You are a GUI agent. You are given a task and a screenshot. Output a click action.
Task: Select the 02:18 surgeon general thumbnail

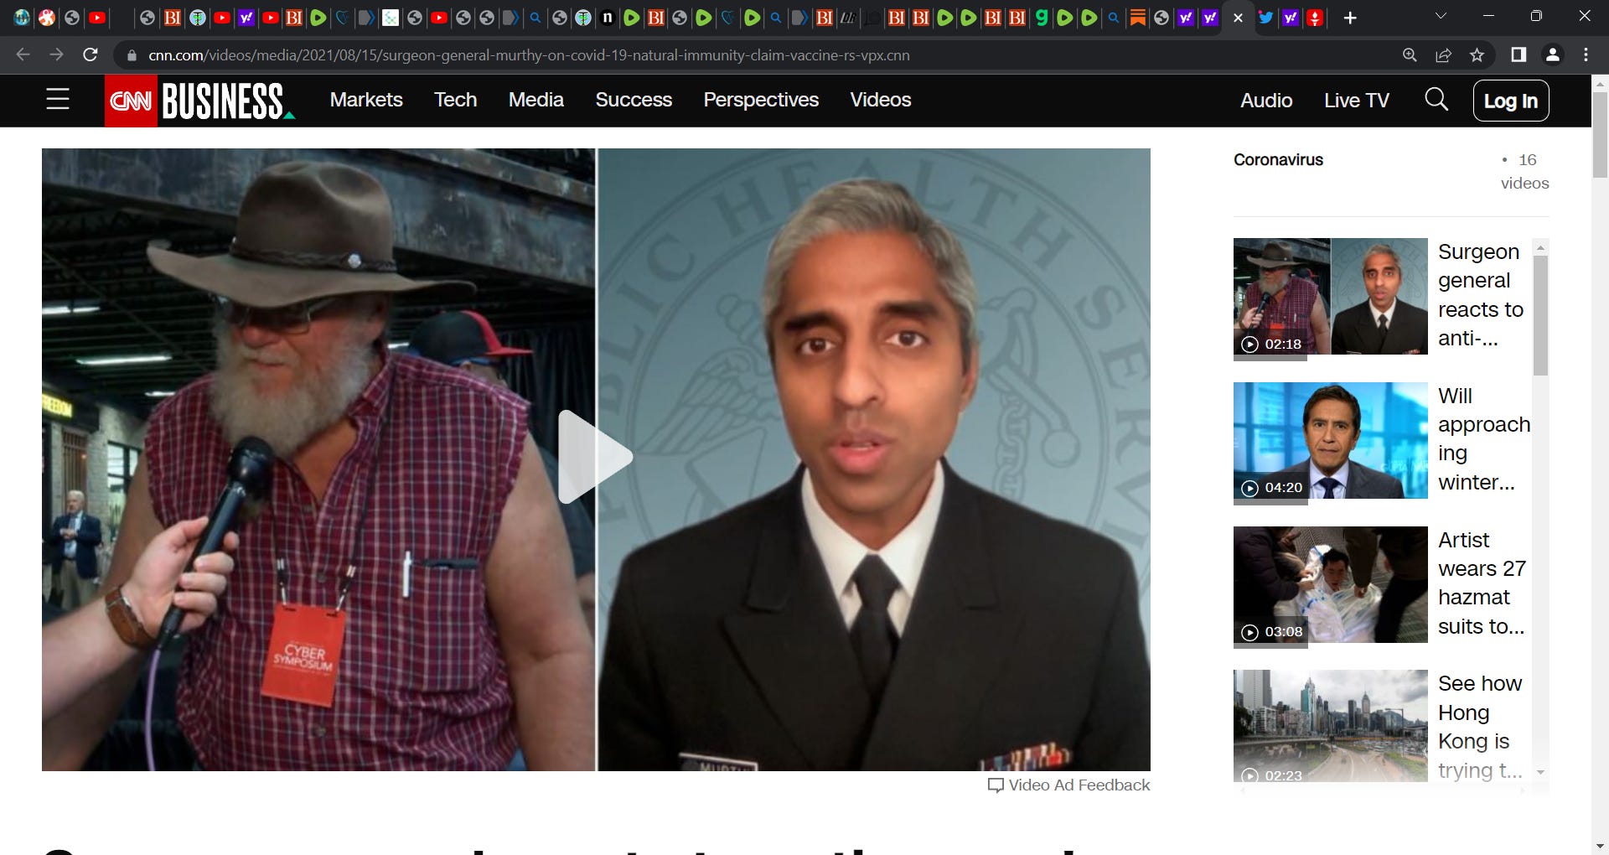(x=1330, y=296)
